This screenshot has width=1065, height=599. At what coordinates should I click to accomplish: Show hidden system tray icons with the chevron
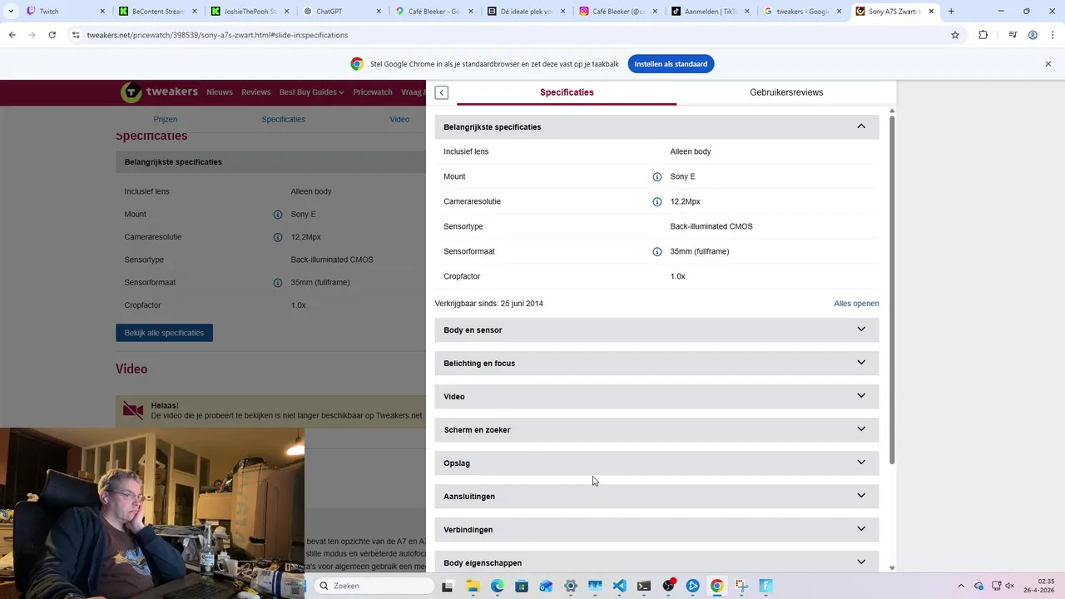coord(961,586)
